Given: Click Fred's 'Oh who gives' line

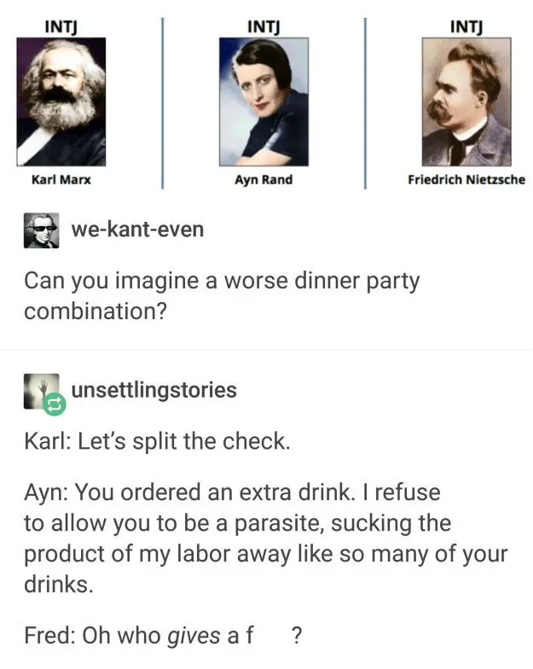Looking at the screenshot, I should pos(163,635).
